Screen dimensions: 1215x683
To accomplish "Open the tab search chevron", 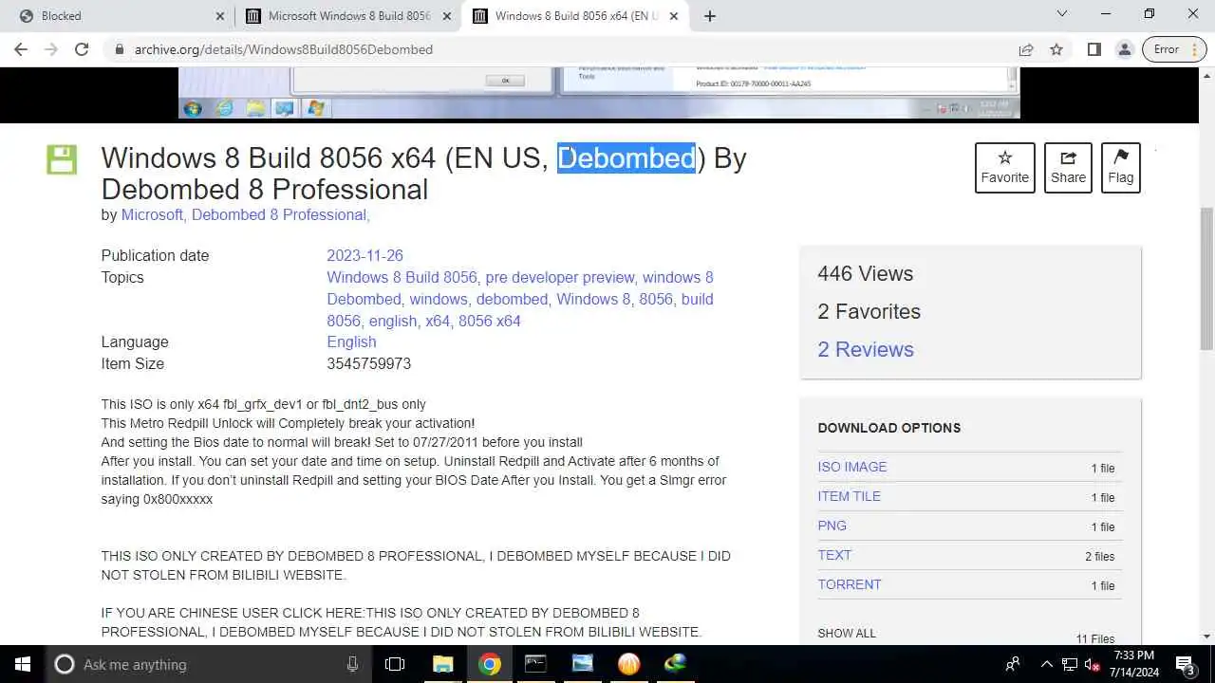I will click(x=1062, y=14).
